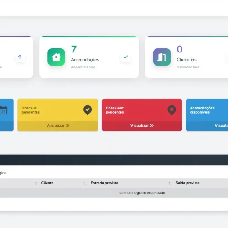Click the sort arrows beside Saída prevista
228x228 pixels.
(170, 184)
